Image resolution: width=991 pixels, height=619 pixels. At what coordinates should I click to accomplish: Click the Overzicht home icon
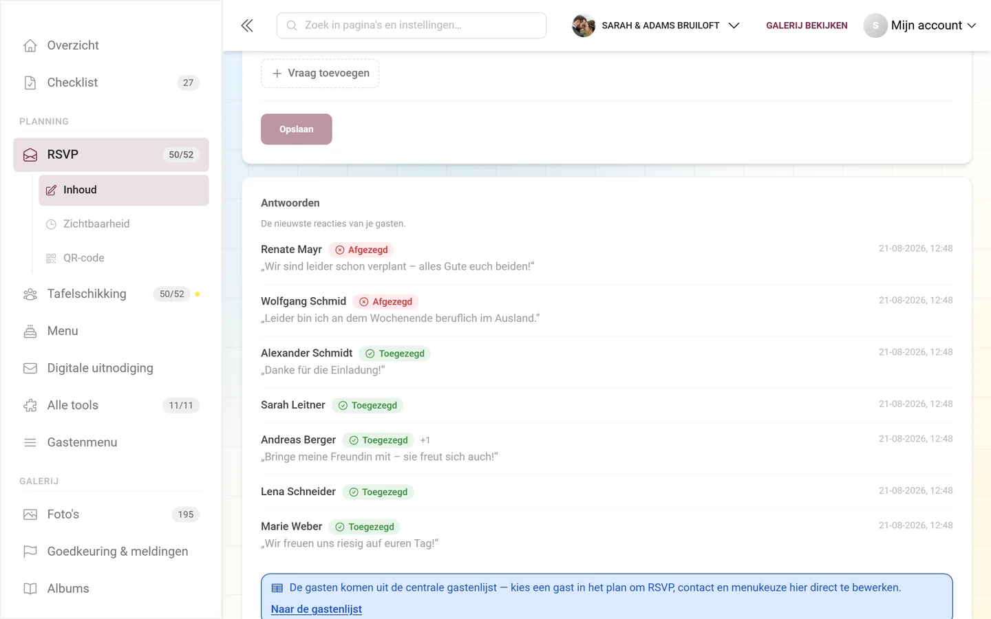30,45
